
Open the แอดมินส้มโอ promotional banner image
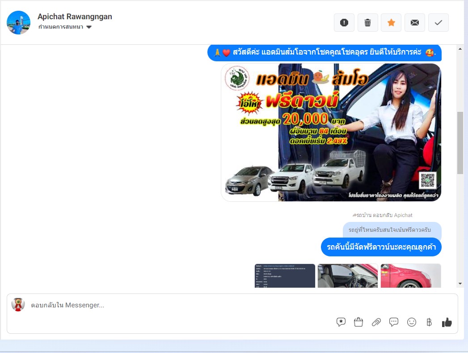(x=331, y=132)
